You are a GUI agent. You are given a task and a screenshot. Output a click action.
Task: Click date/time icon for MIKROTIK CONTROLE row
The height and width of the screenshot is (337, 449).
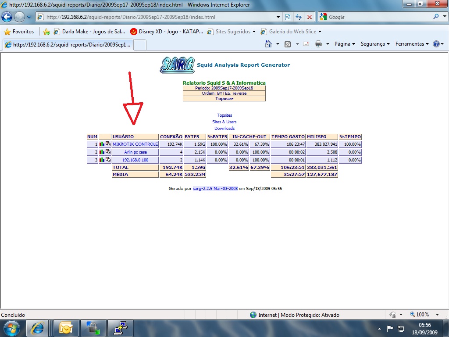pos(108,144)
